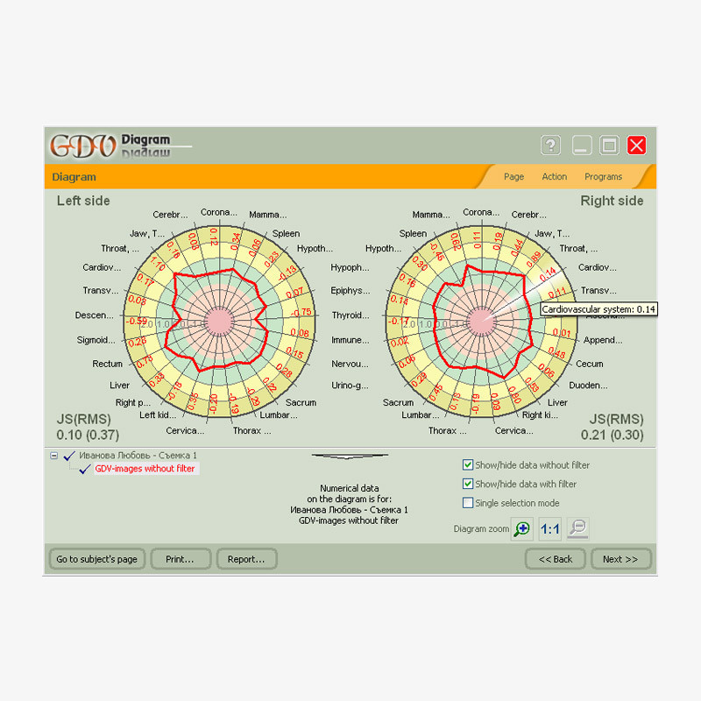The image size is (701, 701).
Task: Click the checkmark beside Иванова Любовь entry
Action: point(69,456)
